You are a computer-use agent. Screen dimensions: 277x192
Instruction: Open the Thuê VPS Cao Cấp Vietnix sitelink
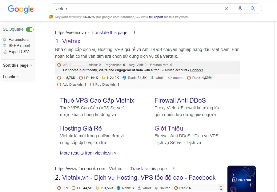[x=97, y=100]
